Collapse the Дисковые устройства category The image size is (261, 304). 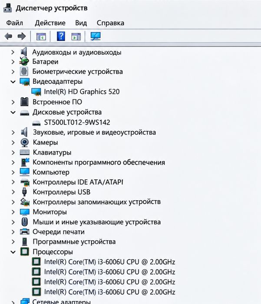pos(13,112)
